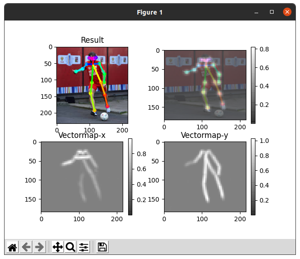The width and height of the screenshot is (300, 259).
Task: Open Configure subplots sliders icon
Action: pyautogui.click(x=84, y=247)
